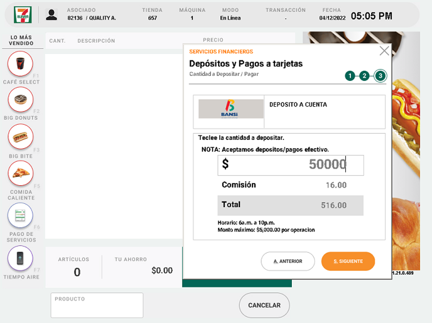This screenshot has width=432, height=323.
Task: Open Pago de Servicios icon
Action: 20,216
